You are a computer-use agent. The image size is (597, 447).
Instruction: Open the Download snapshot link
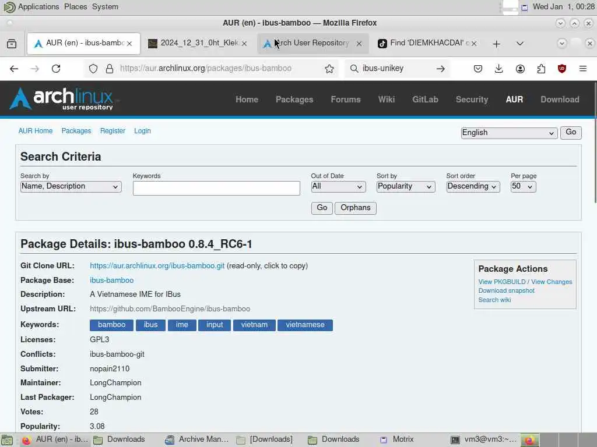pyautogui.click(x=507, y=291)
